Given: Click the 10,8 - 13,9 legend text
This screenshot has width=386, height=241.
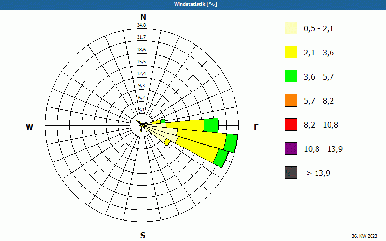Looking at the screenshot, I should click(x=323, y=149).
